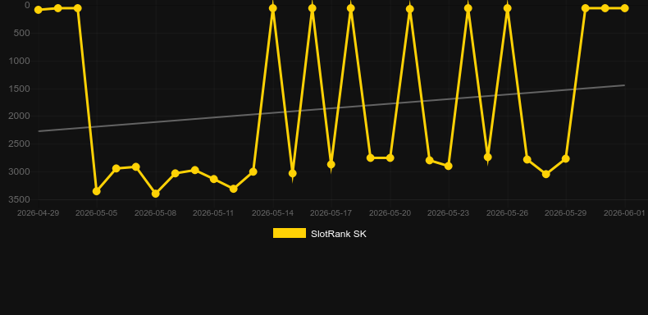648x315 pixels.
Task: Click the x-axis label 2026-06-01
Action: point(624,213)
